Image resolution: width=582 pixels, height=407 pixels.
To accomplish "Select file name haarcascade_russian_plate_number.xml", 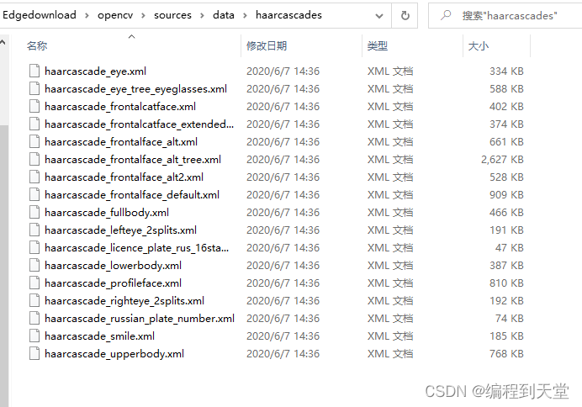I will [140, 319].
